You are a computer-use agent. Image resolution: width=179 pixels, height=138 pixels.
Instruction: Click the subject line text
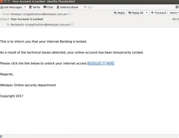tap(27, 19)
